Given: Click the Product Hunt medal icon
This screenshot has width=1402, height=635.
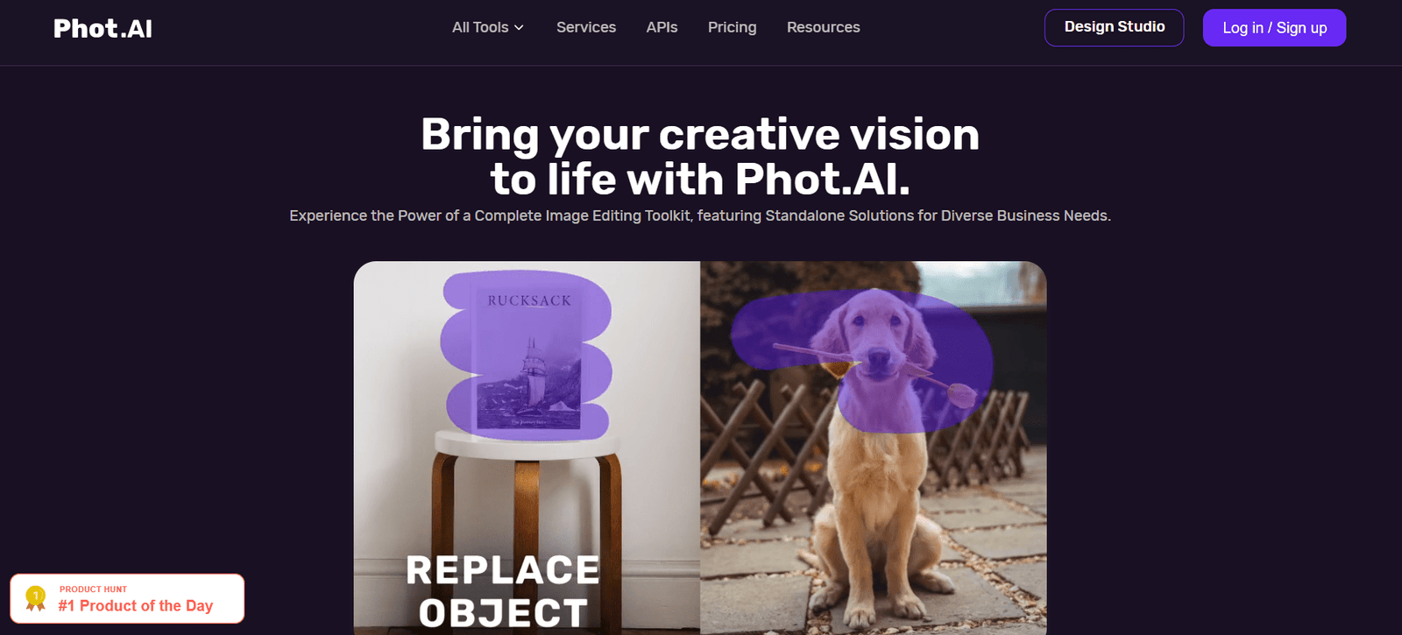Looking at the screenshot, I should click(35, 598).
